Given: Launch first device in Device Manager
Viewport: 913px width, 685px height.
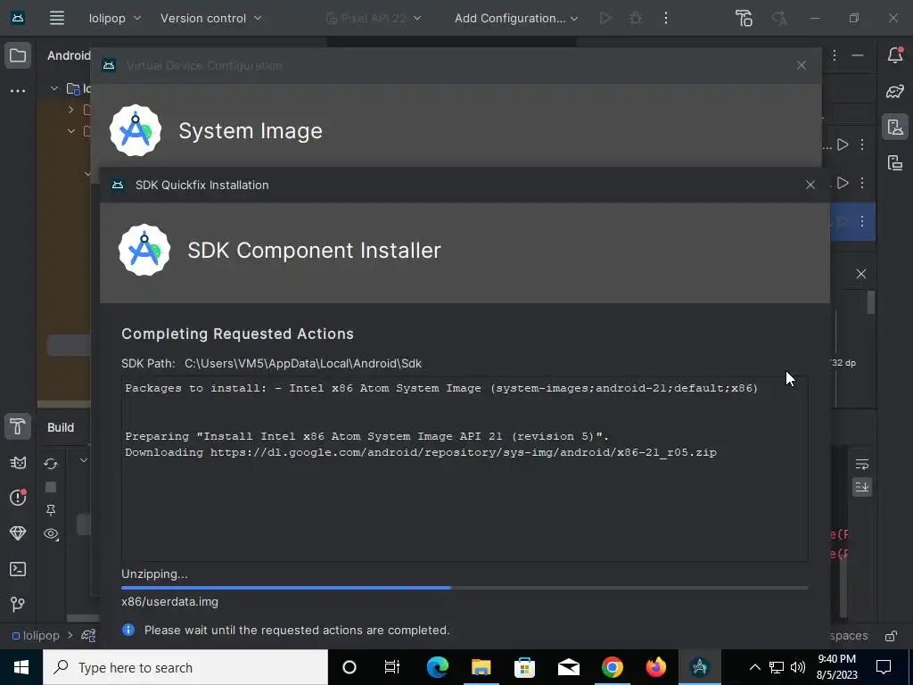Looking at the screenshot, I should [x=843, y=144].
